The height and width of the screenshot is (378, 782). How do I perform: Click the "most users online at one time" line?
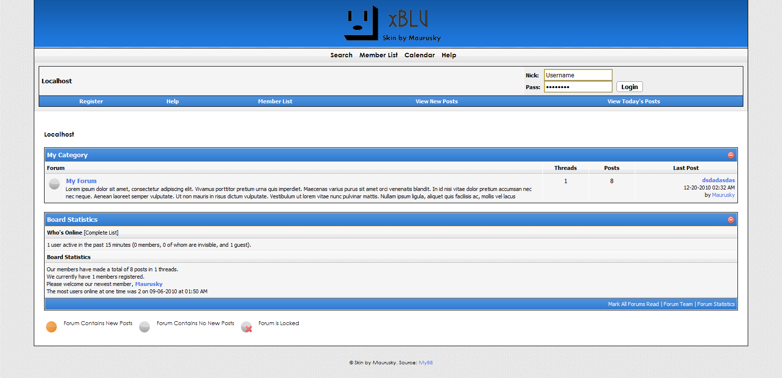[x=127, y=291]
